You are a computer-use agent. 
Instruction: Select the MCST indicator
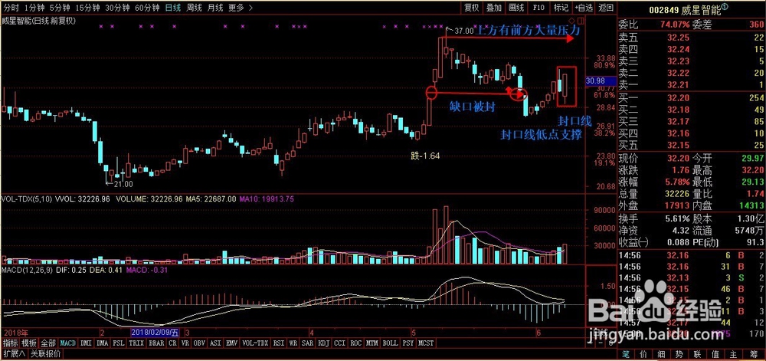coord(425,343)
